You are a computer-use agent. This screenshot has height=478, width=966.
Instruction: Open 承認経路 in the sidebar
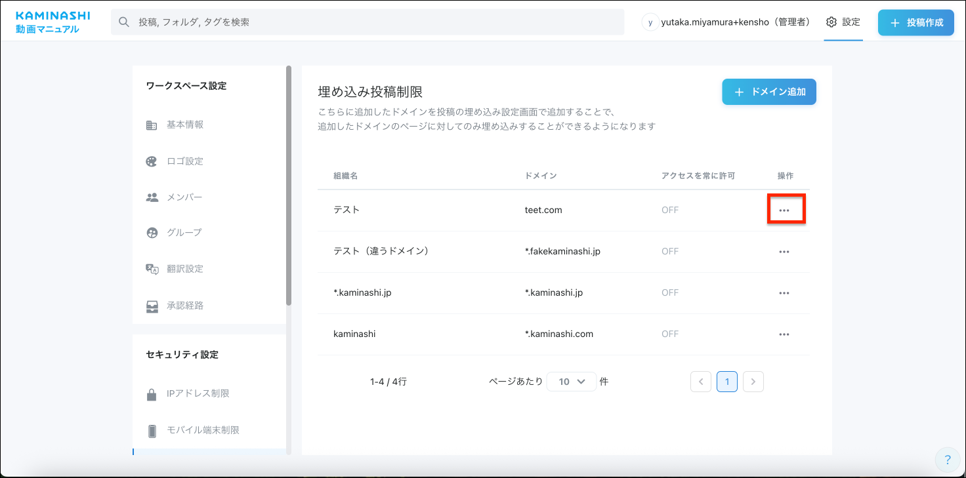[x=185, y=306]
